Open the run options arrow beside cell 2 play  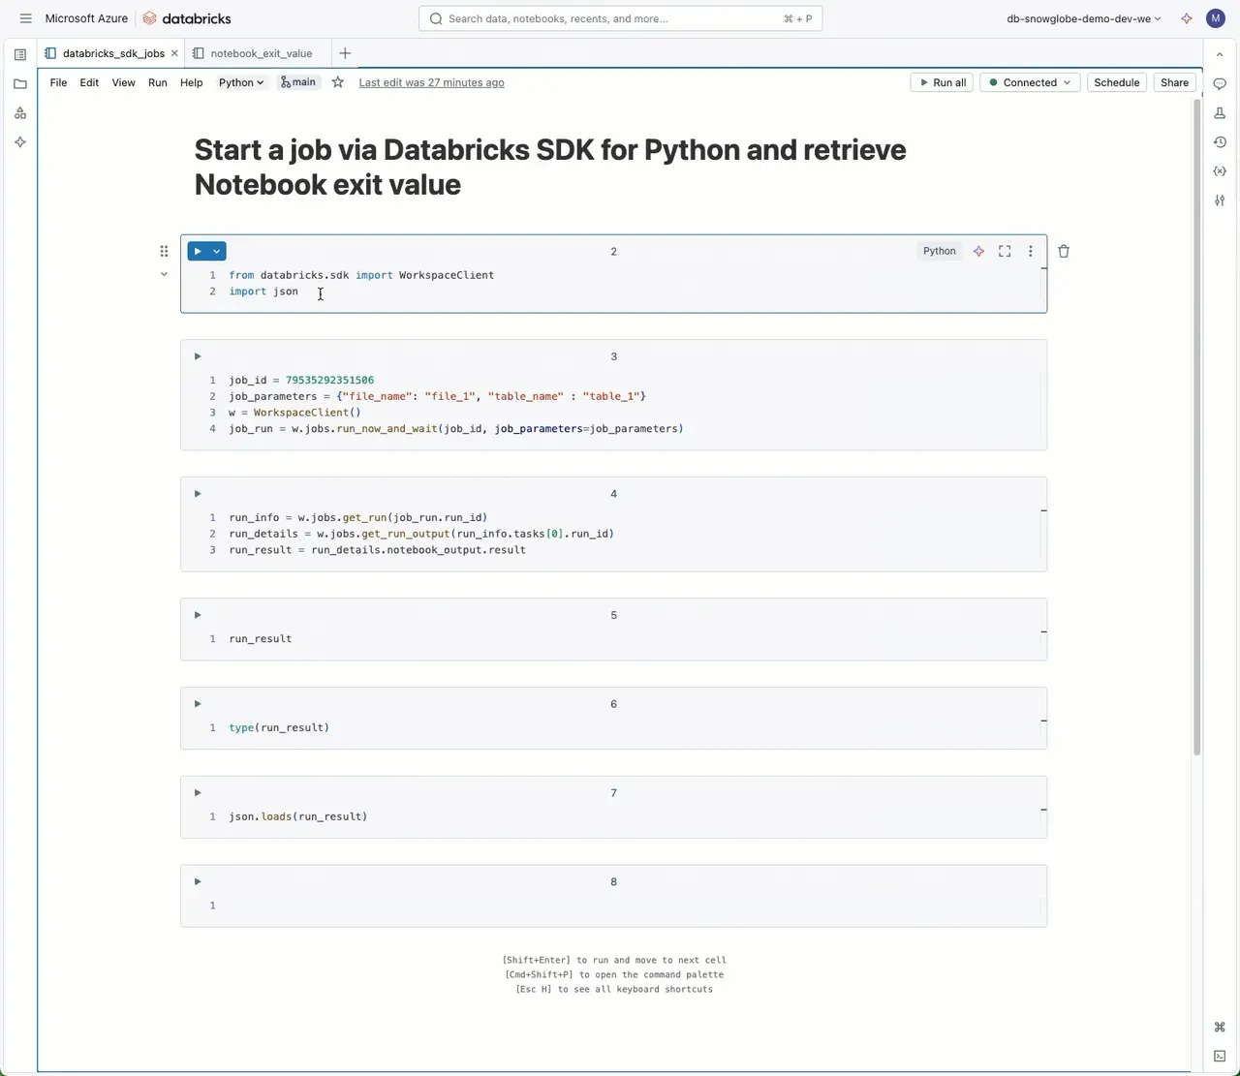pos(217,251)
